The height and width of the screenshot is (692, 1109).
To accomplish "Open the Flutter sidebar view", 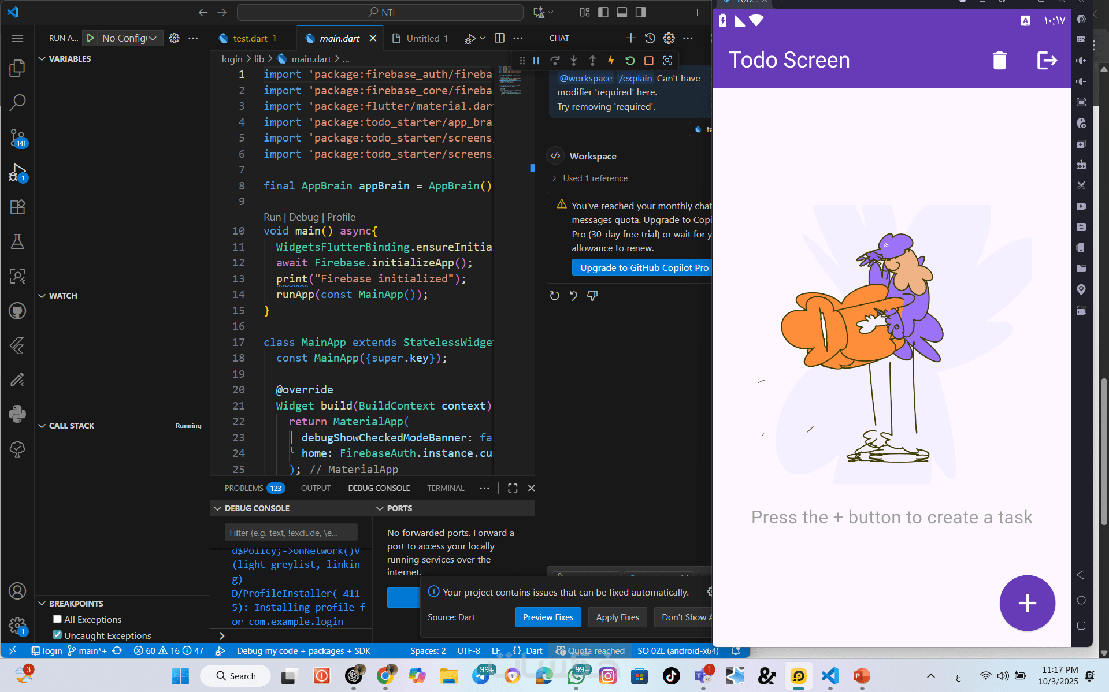I will point(17,345).
